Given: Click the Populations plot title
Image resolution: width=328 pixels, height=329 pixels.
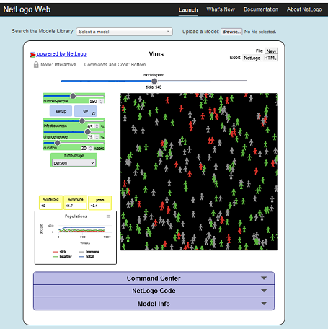Looking at the screenshot, I should 76,216.
